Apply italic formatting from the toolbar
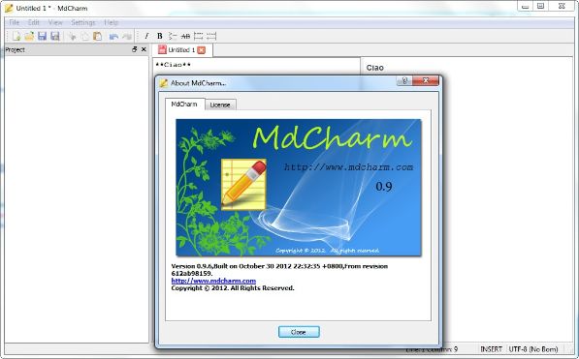The height and width of the screenshot is (359, 579). (x=146, y=36)
